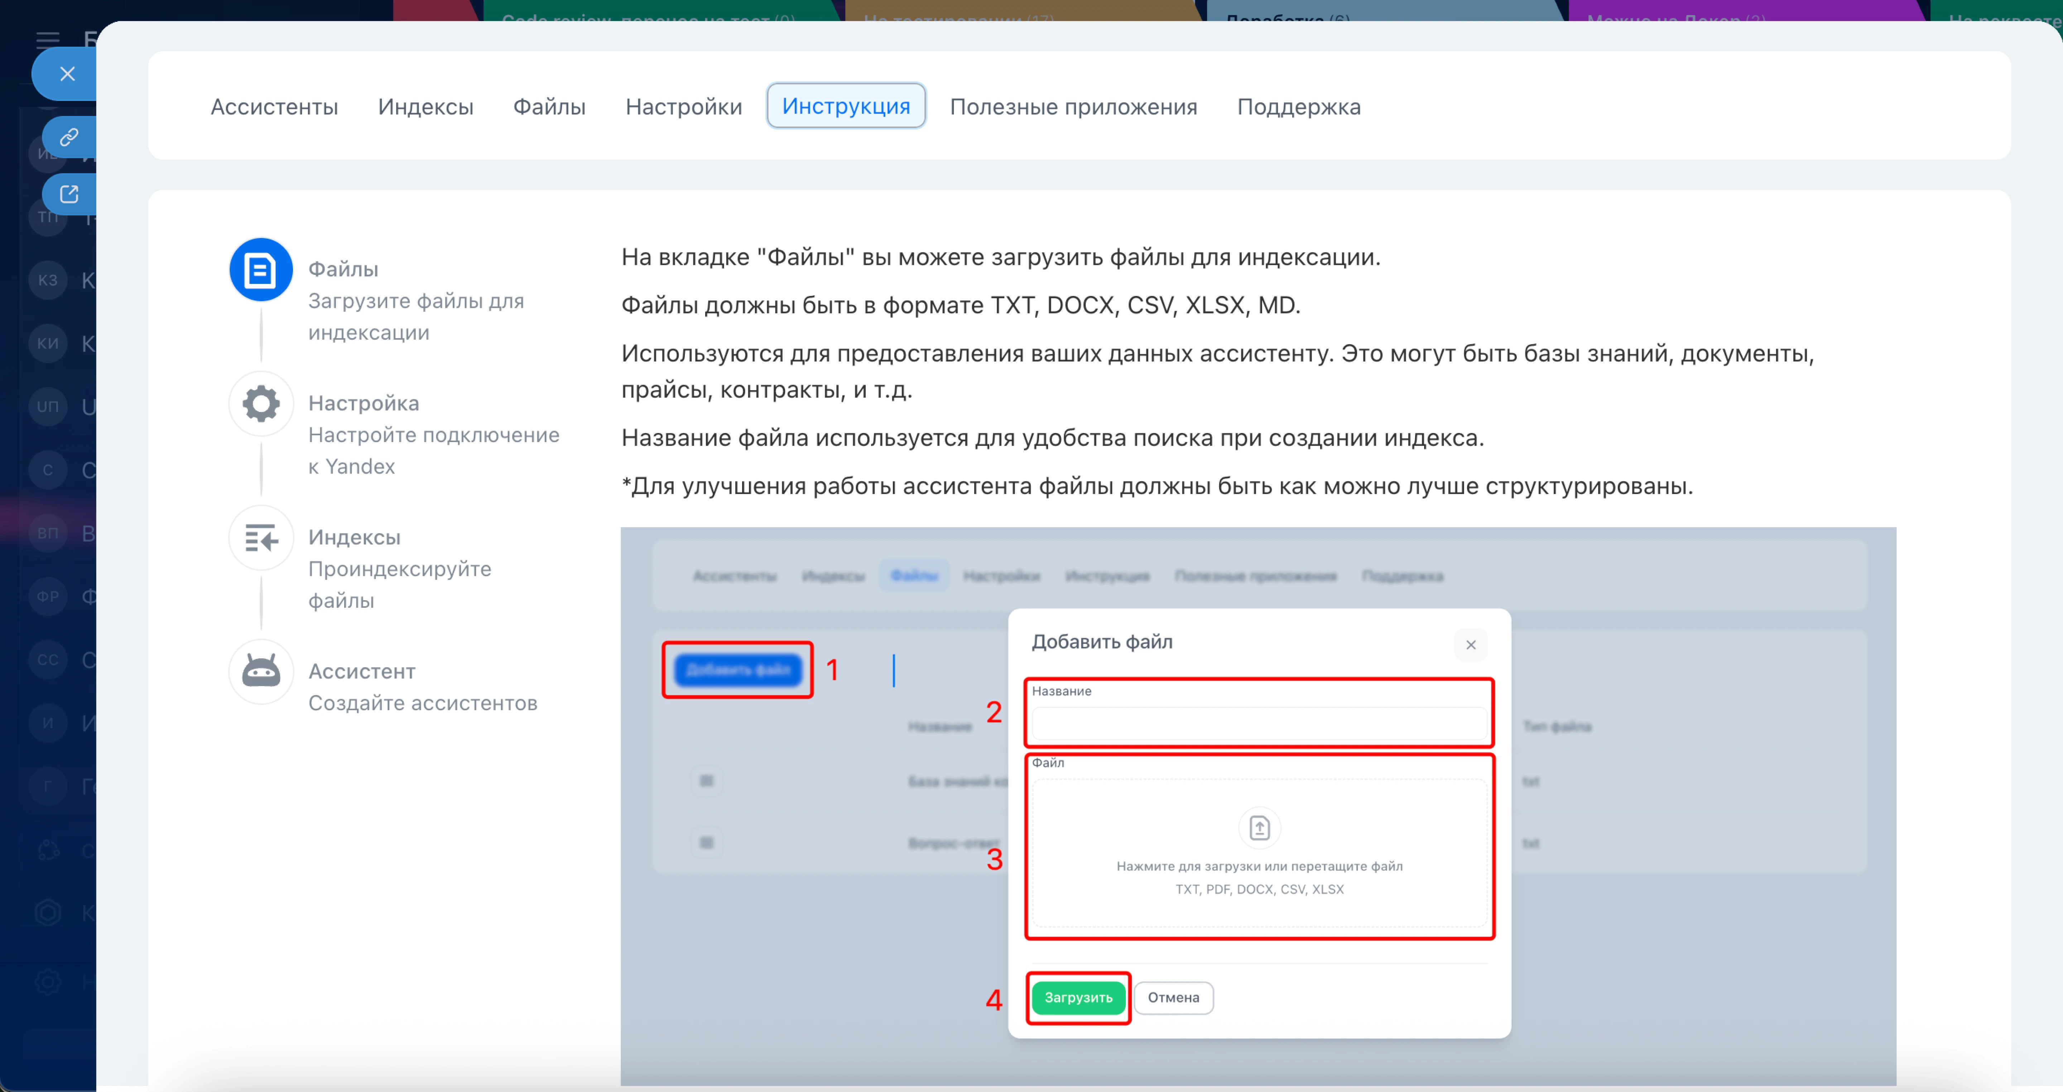
Task: Click the sentence starting "Название файла используется"
Action: coord(1052,438)
